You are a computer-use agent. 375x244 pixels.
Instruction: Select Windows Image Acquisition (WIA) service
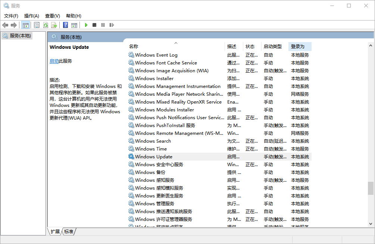pos(219,71)
